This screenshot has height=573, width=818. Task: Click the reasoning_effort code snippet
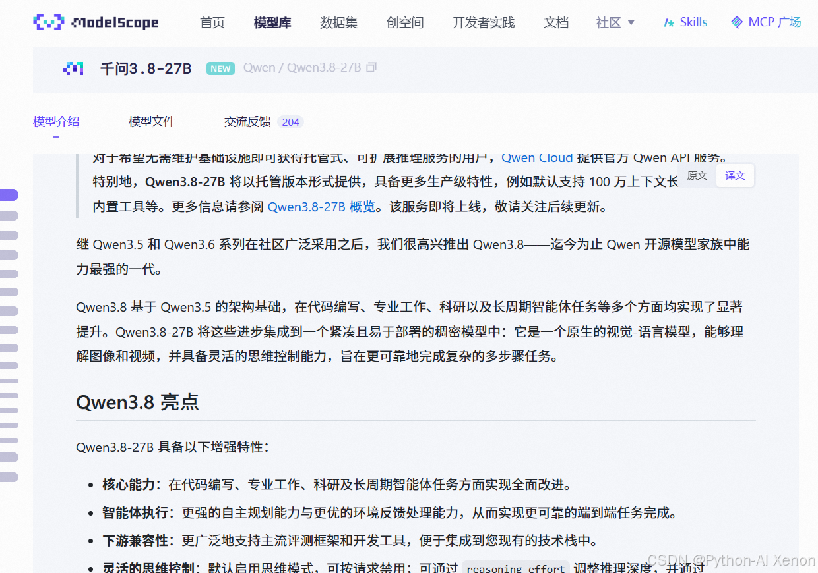point(515,568)
